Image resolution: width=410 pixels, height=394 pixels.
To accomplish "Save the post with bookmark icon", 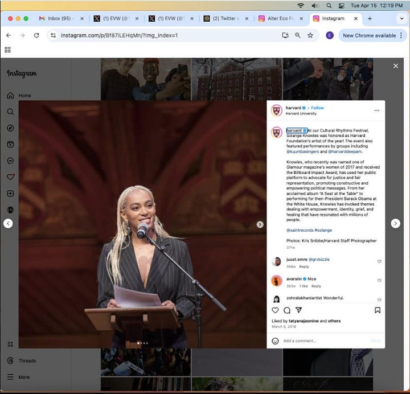I will (378, 310).
